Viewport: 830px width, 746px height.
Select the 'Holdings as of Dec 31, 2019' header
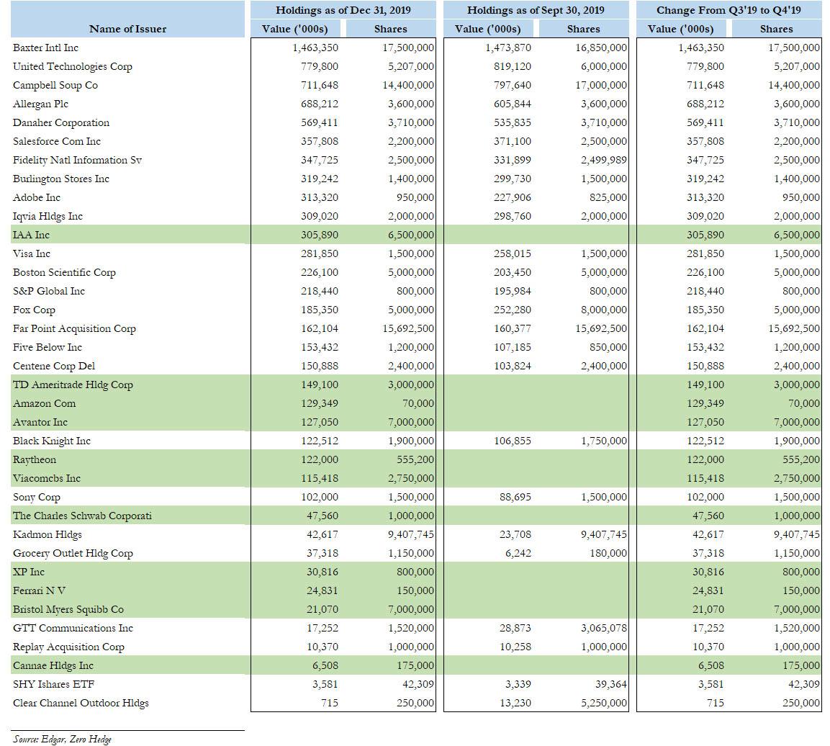(343, 10)
